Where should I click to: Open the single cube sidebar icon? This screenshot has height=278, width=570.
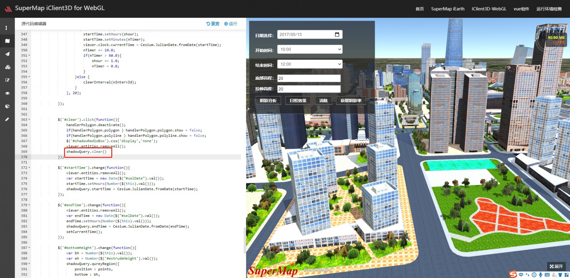coord(7,106)
